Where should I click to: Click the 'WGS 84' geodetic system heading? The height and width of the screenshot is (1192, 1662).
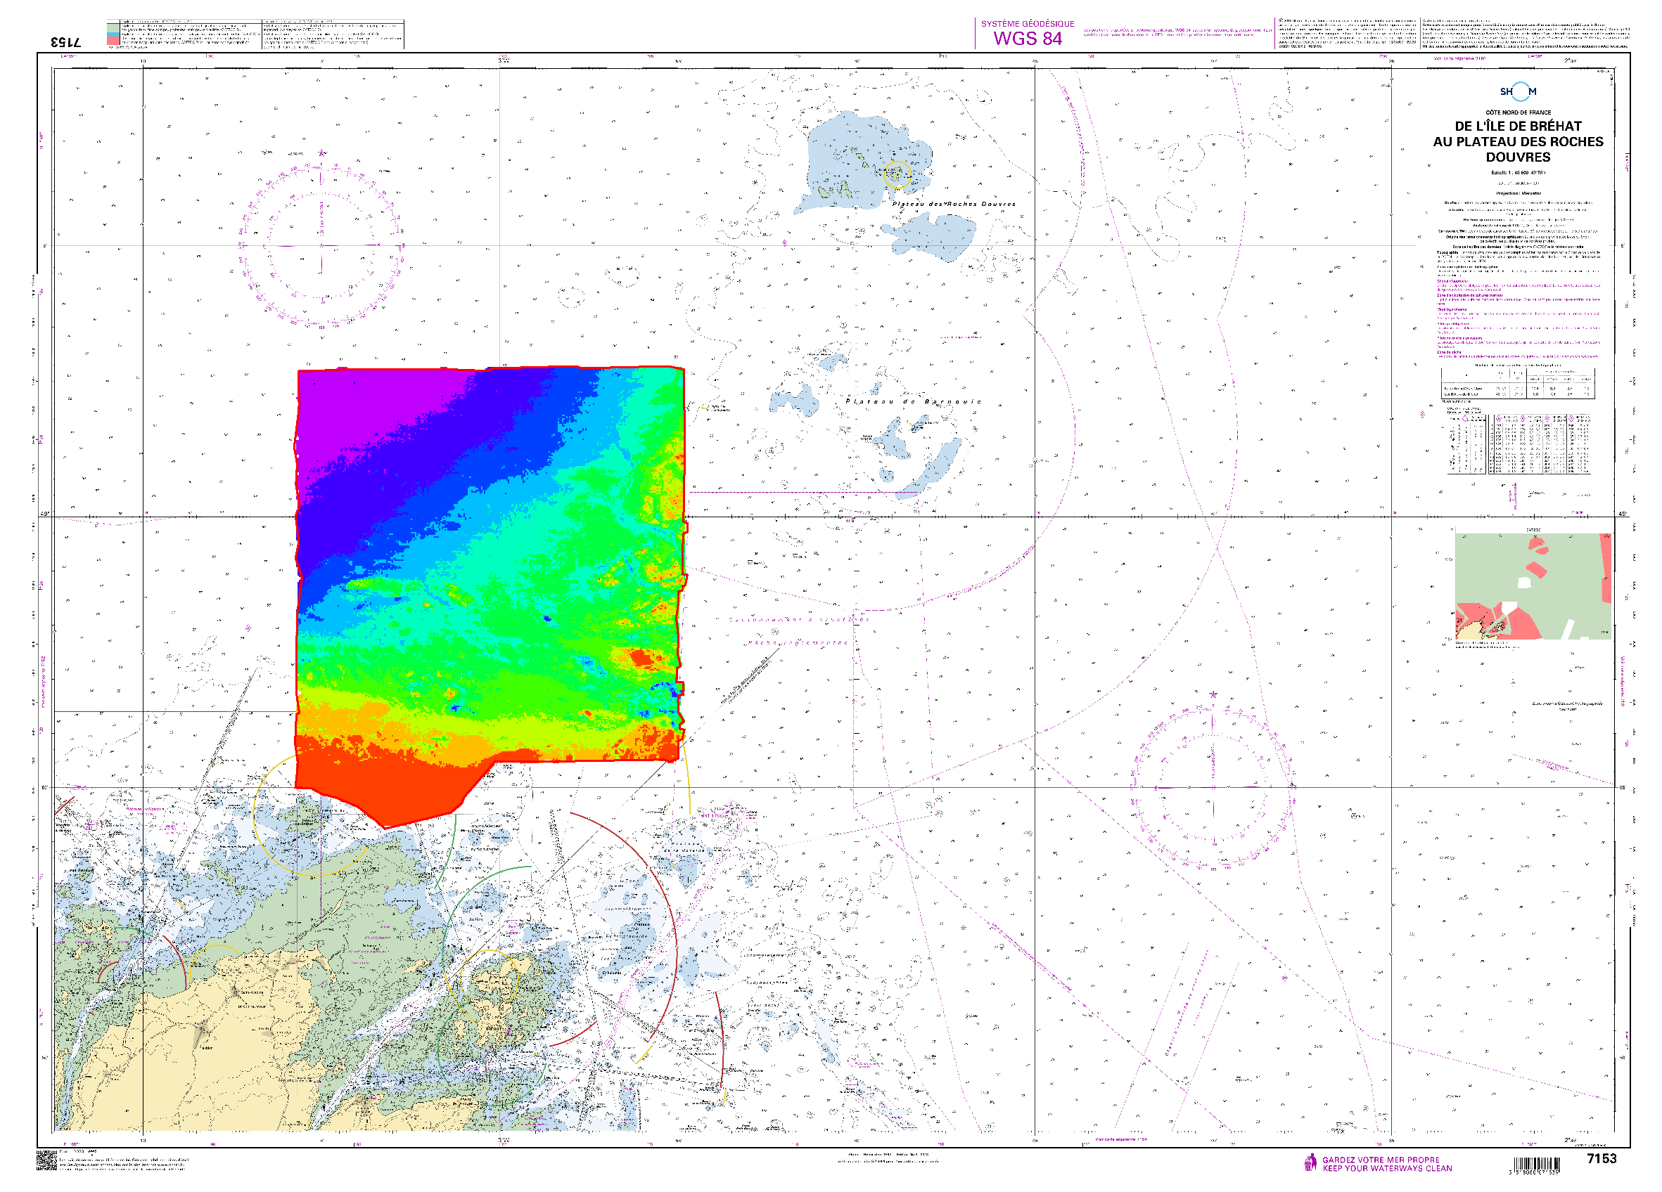1028,39
